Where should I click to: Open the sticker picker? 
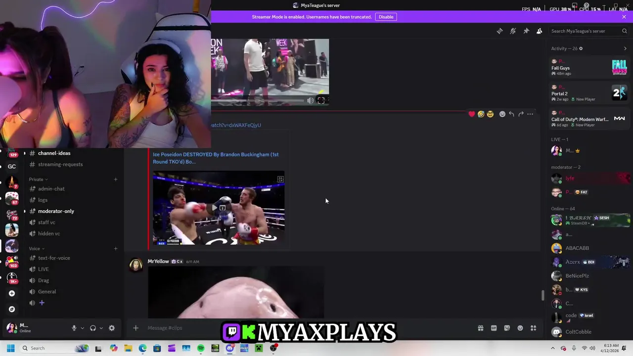pyautogui.click(x=507, y=328)
